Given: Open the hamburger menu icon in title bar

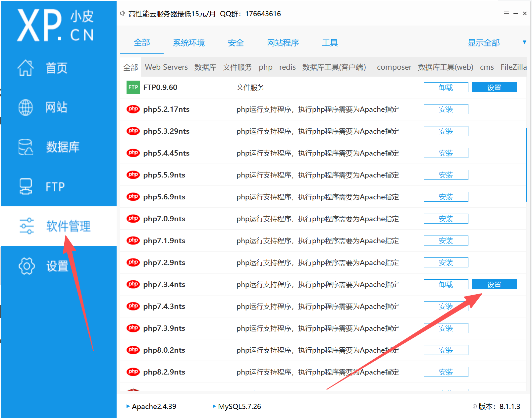Looking at the screenshot, I should click(506, 14).
